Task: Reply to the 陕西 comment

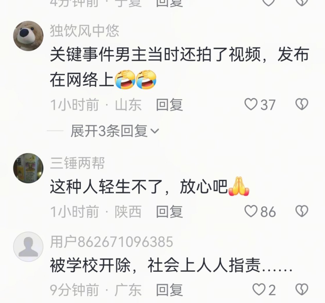Action: (x=169, y=211)
